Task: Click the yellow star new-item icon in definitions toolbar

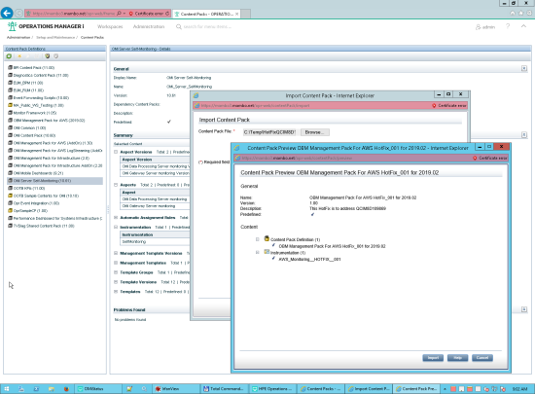Action: tap(19, 56)
